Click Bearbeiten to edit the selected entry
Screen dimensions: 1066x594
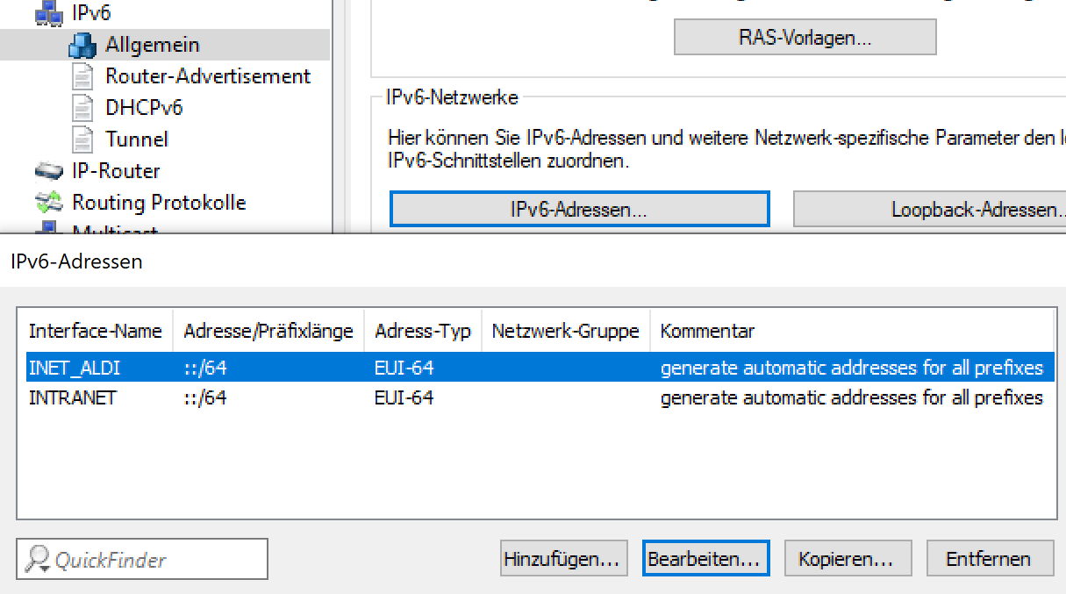[x=705, y=558]
